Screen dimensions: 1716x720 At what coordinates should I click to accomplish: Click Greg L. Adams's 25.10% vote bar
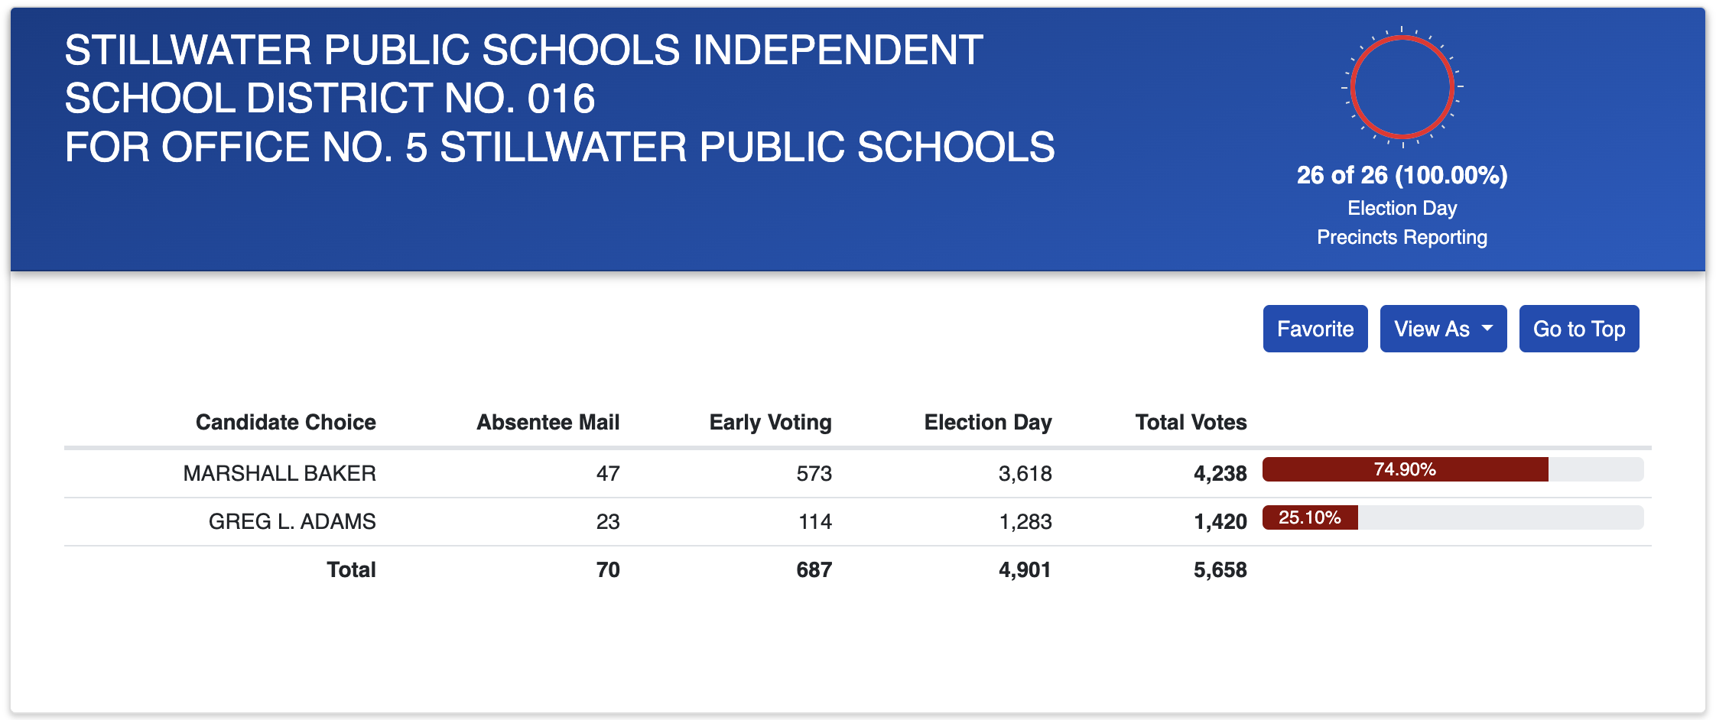[1310, 517]
